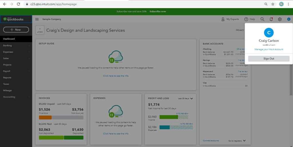293x147 pixels.
Task: Click the lock icon in address bar
Action: pyautogui.click(x=27, y=4)
